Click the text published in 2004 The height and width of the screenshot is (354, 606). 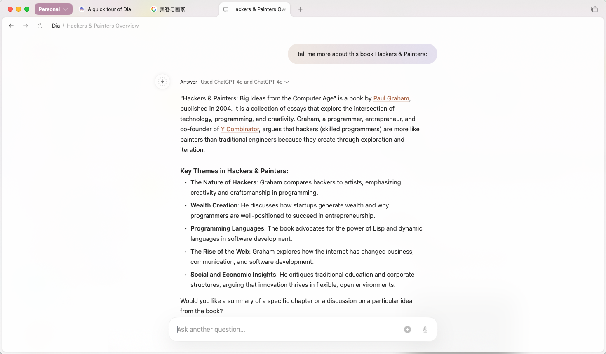[x=206, y=109]
